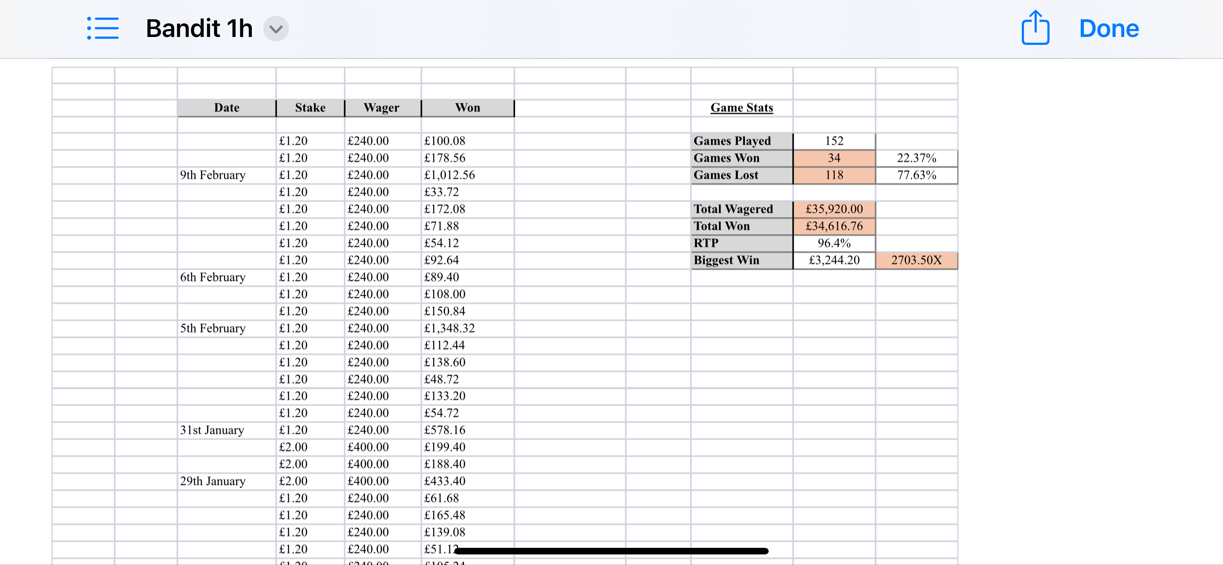The width and height of the screenshot is (1223, 565).
Task: Select the Games Played value 152
Action: (x=834, y=141)
